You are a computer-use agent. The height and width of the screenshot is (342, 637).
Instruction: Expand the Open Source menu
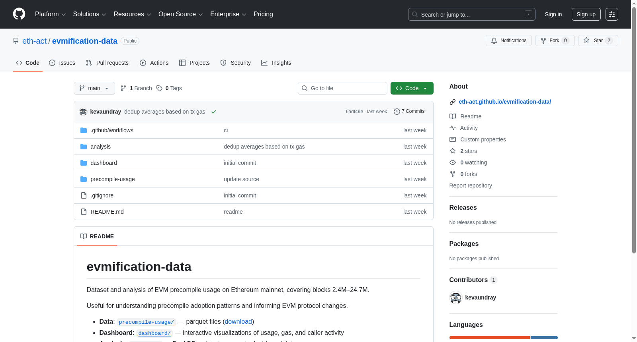point(180,14)
